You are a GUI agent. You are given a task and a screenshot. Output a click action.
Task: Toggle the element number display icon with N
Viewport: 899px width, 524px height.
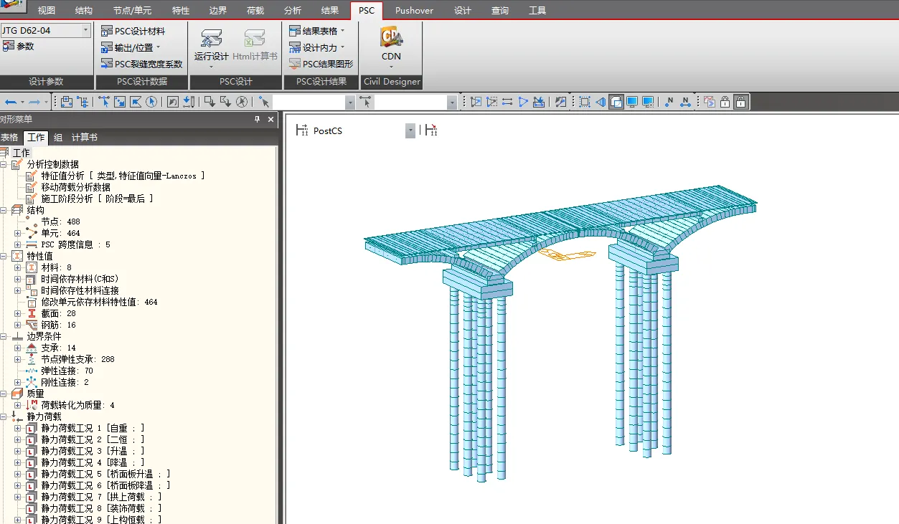point(685,102)
